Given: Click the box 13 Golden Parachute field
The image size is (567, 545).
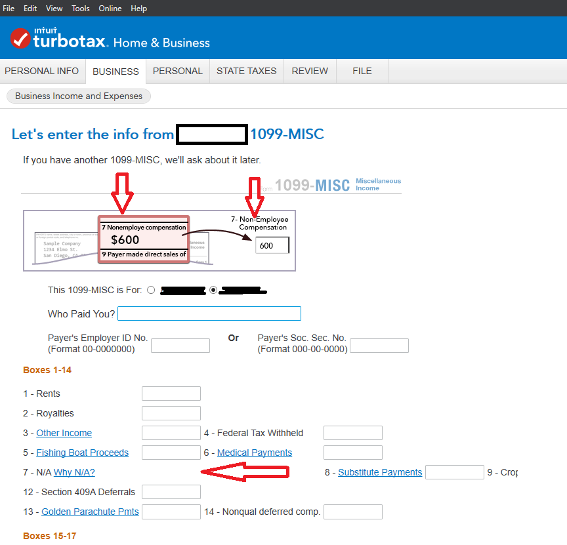Looking at the screenshot, I should (171, 512).
